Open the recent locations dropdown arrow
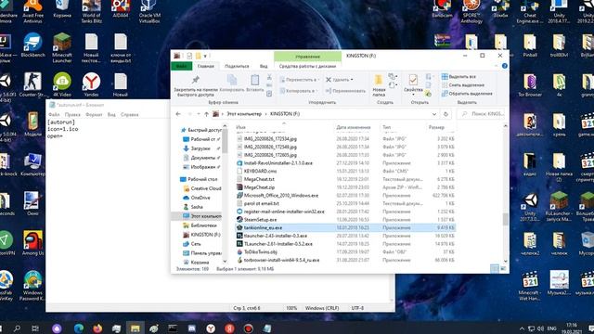The height and width of the screenshot is (334, 594). (198, 113)
